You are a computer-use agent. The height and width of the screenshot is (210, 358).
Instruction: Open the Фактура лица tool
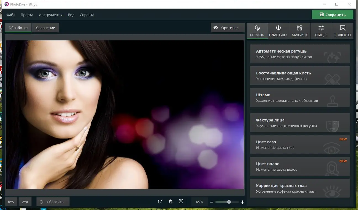(x=300, y=123)
